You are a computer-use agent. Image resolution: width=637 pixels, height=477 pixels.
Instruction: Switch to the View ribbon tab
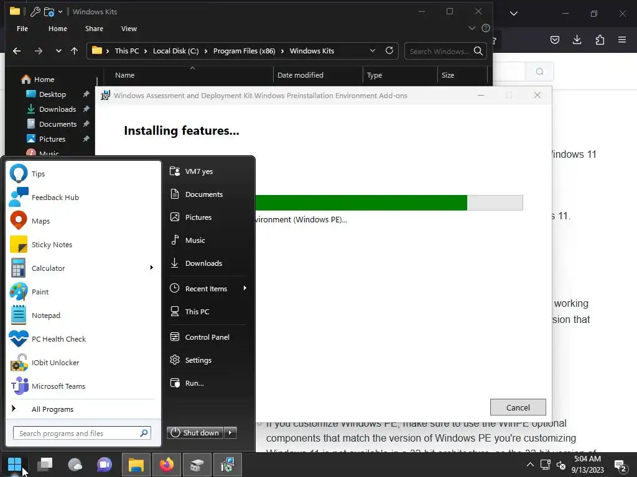click(129, 29)
